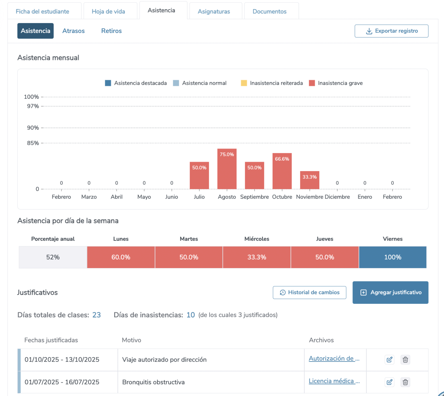
Task: Click the Enero month label
Action: [365, 197]
